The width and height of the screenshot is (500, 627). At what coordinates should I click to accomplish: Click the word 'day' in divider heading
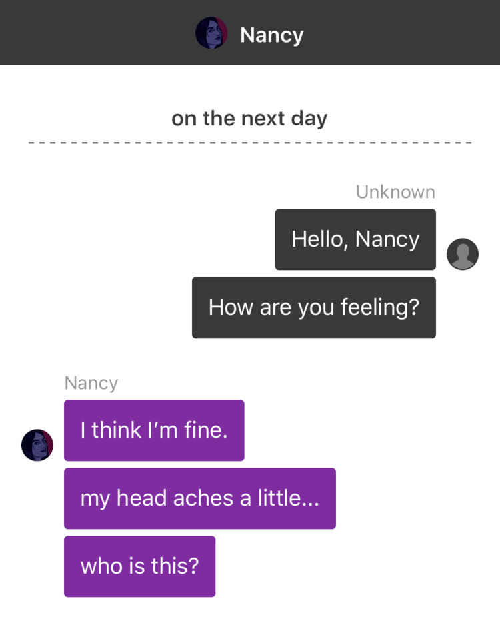click(x=309, y=119)
